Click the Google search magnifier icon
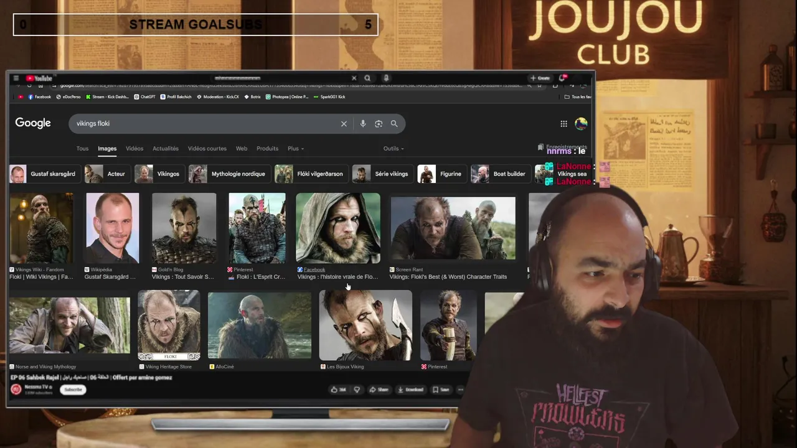This screenshot has height=448, width=797. [x=394, y=124]
